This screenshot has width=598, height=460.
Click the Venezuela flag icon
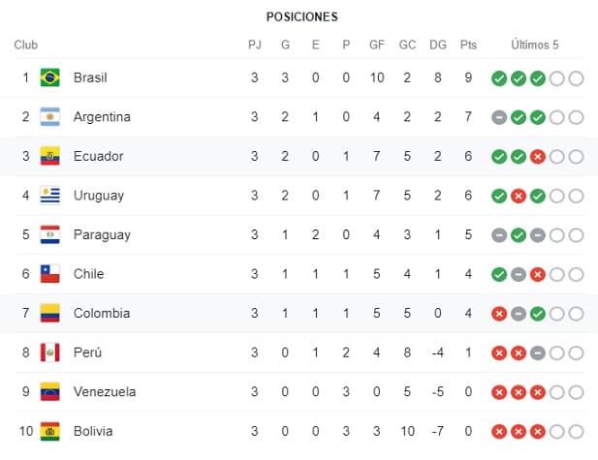pos(49,392)
